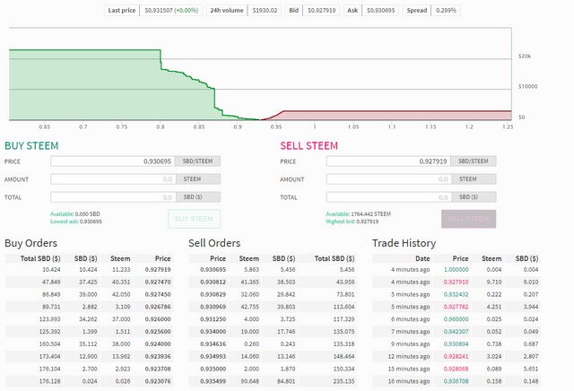Click trade history price 0.927782
This screenshot has height=391, width=574.
(457, 307)
